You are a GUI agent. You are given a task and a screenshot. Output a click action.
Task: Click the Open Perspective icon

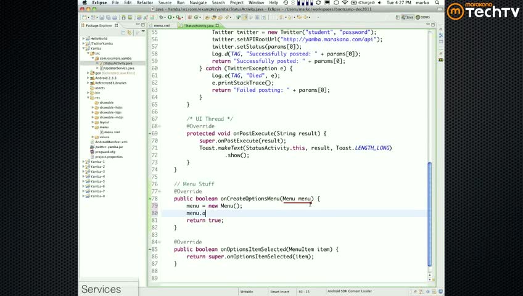[x=398, y=17]
